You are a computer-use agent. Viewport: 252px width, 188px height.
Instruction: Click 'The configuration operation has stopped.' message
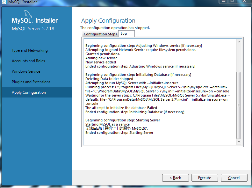point(115,28)
